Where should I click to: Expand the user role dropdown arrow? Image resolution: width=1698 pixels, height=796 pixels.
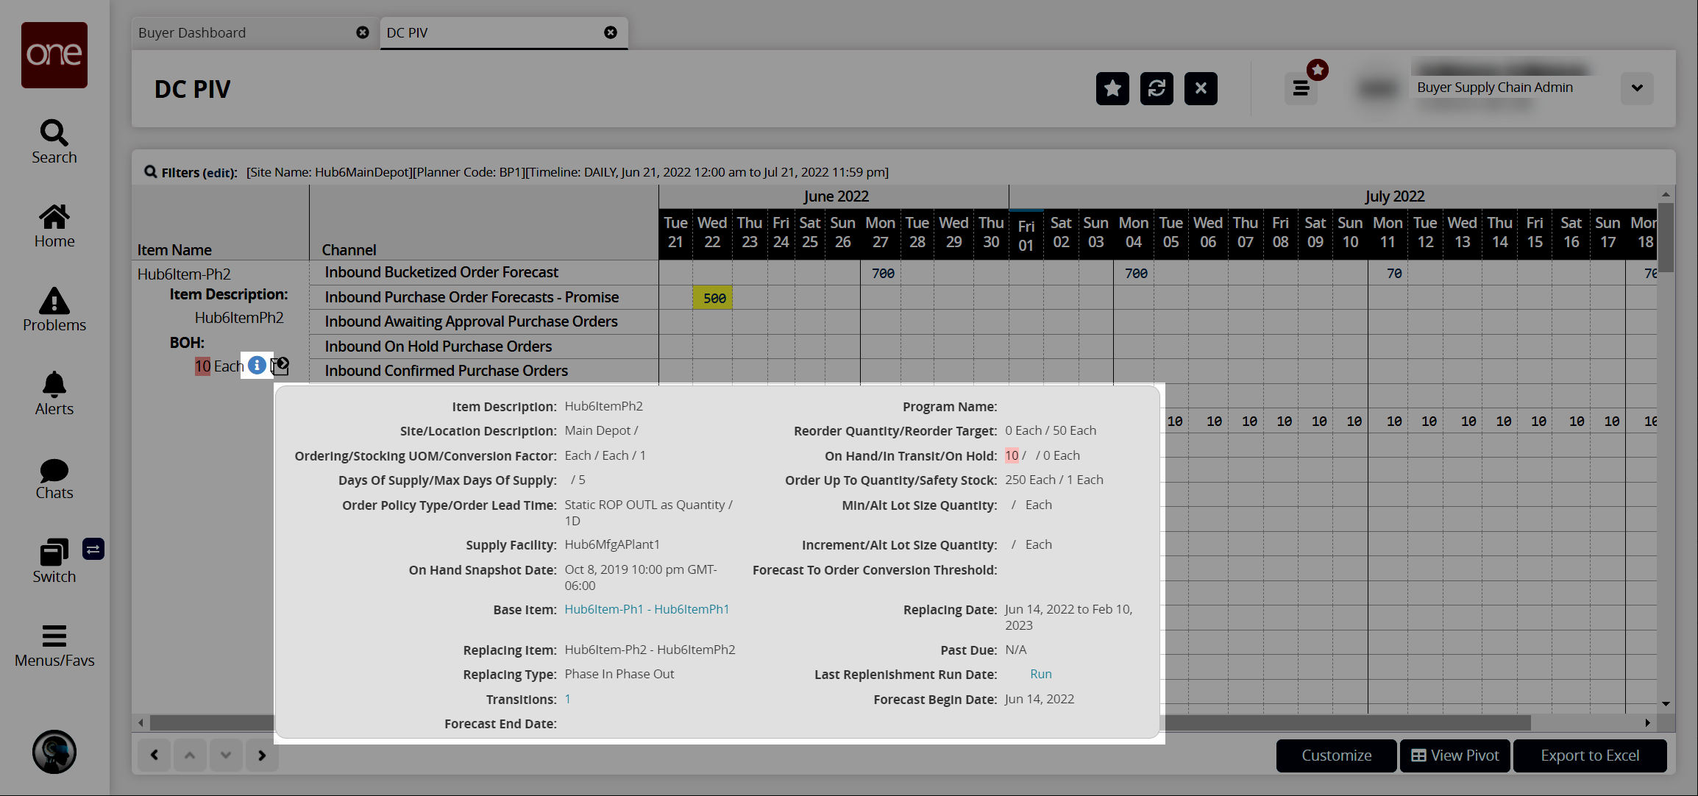point(1636,88)
